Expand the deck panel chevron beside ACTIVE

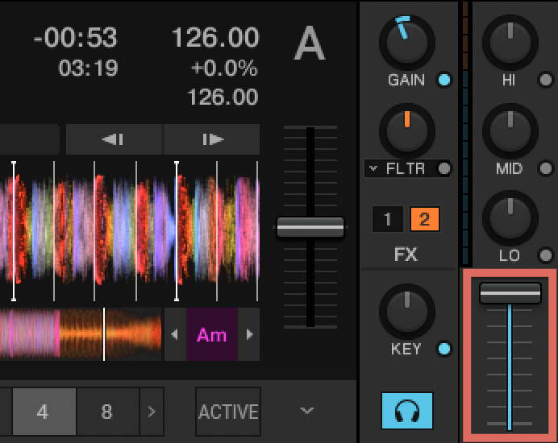click(306, 411)
